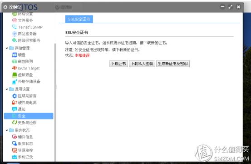Collapse the 存储管理 tree group
The width and height of the screenshot is (251, 164).
coord(7,48)
